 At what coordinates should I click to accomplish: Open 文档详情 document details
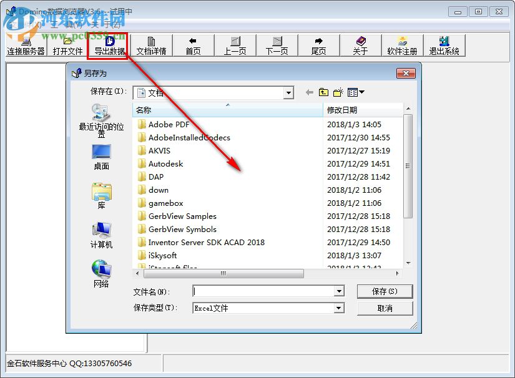tap(154, 45)
